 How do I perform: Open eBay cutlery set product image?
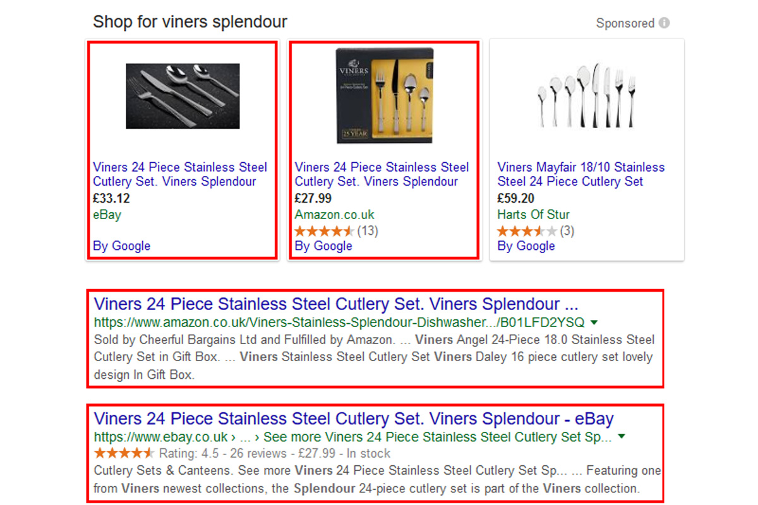pos(183,96)
